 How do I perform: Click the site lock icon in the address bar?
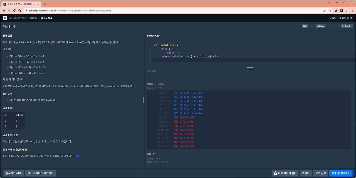click(26, 11)
